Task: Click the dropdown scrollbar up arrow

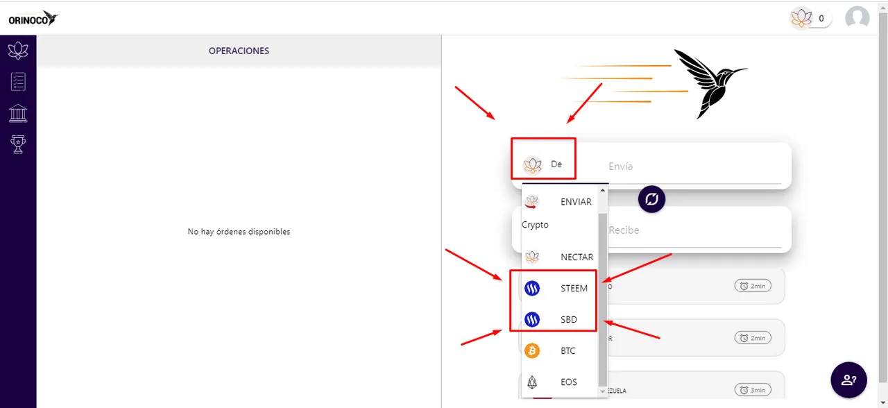Action: [603, 190]
